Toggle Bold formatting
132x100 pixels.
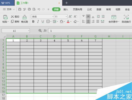point(33,21)
